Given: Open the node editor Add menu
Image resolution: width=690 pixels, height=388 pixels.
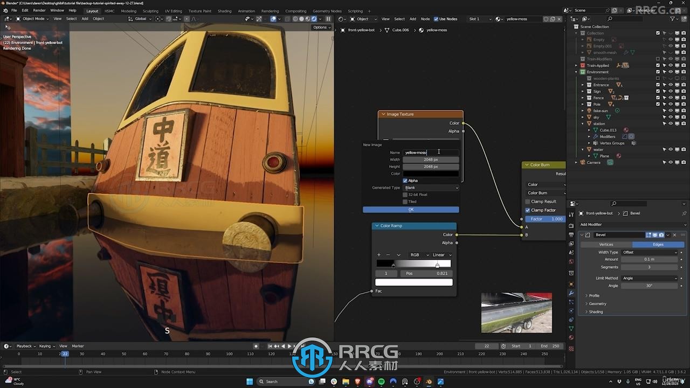Looking at the screenshot, I should click(413, 19).
